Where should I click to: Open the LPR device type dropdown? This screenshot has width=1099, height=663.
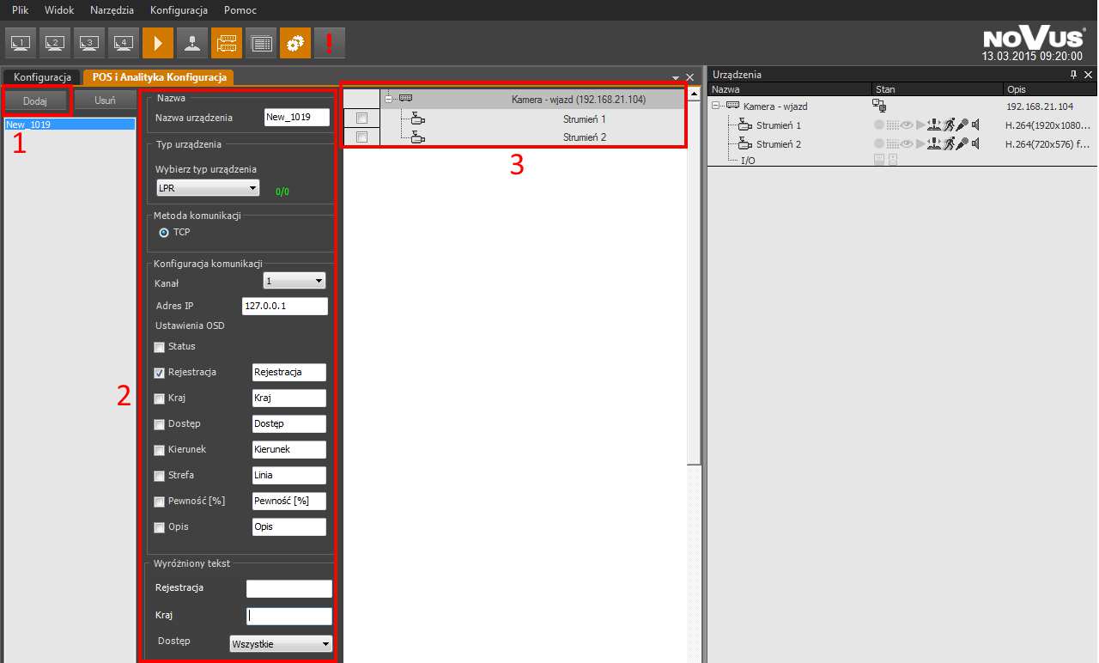click(207, 187)
